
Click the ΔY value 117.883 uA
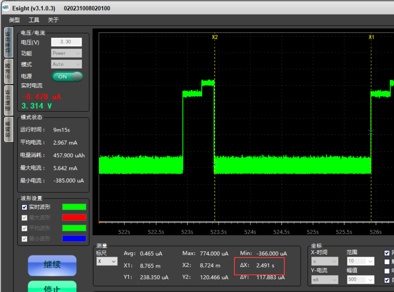coord(271,277)
